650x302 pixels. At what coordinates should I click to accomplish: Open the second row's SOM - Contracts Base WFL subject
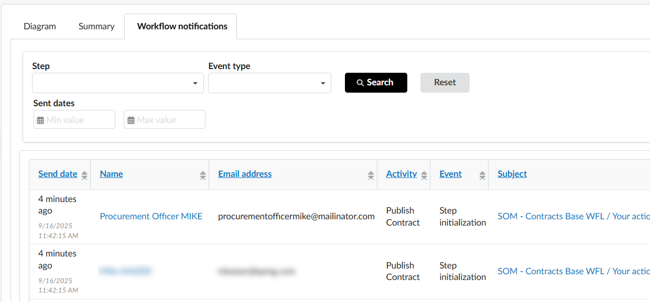[573, 271]
